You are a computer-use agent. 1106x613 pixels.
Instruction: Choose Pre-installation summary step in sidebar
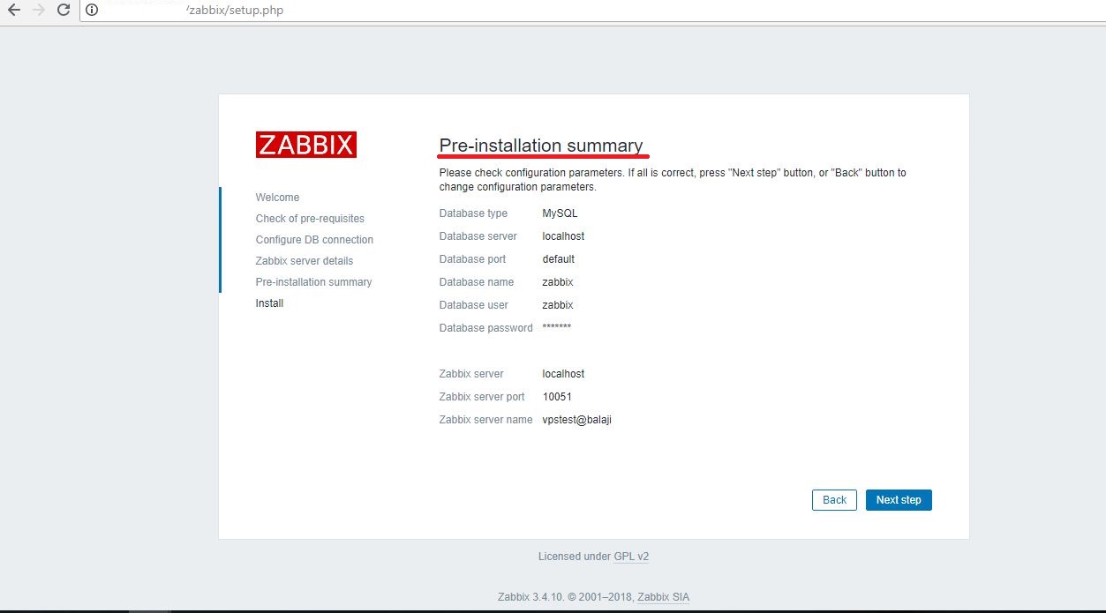coord(313,282)
